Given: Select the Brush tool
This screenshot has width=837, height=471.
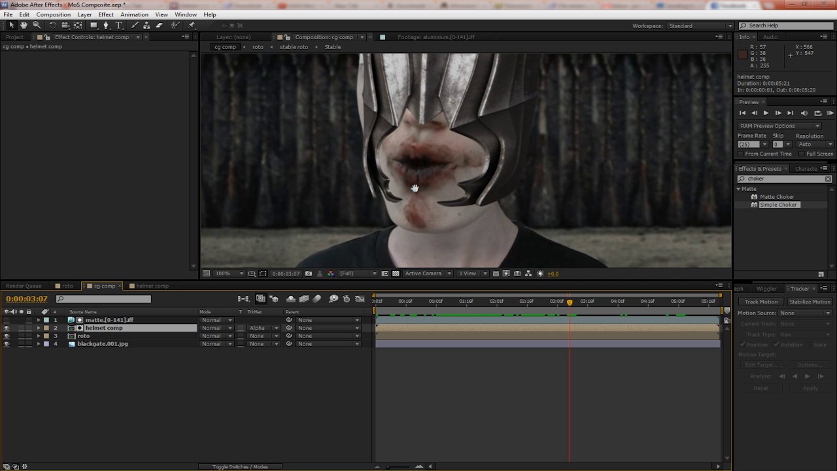Looking at the screenshot, I should [135, 26].
